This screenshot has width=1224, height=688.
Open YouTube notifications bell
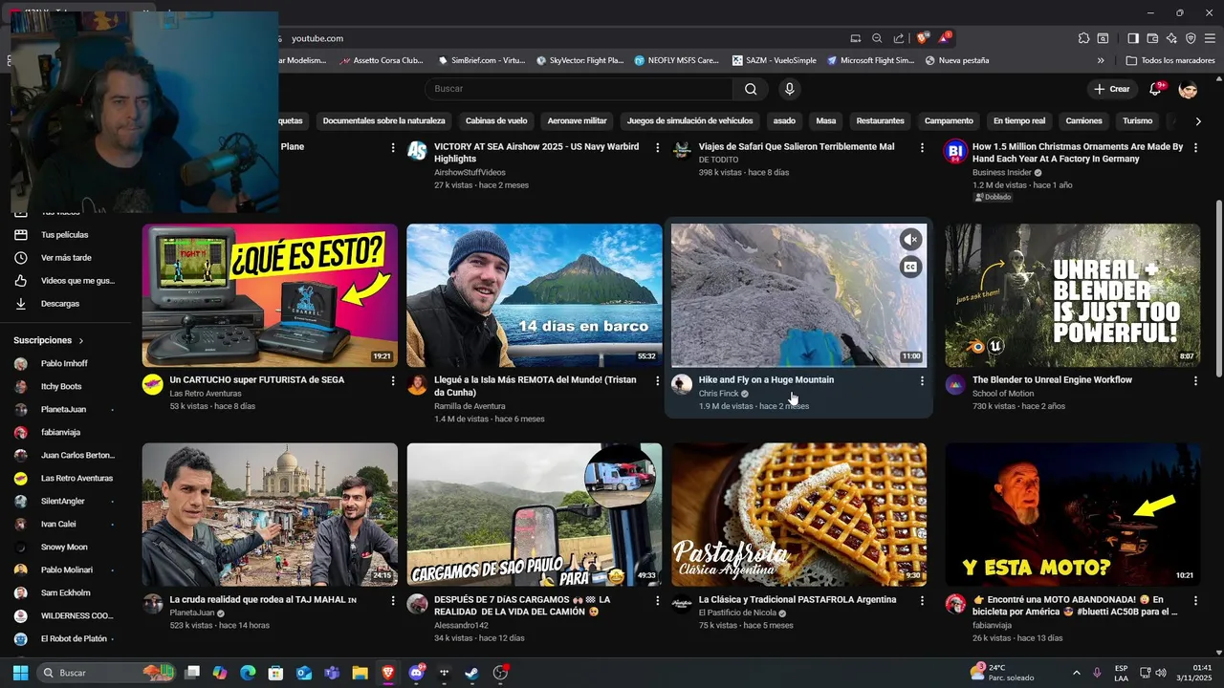(1155, 89)
